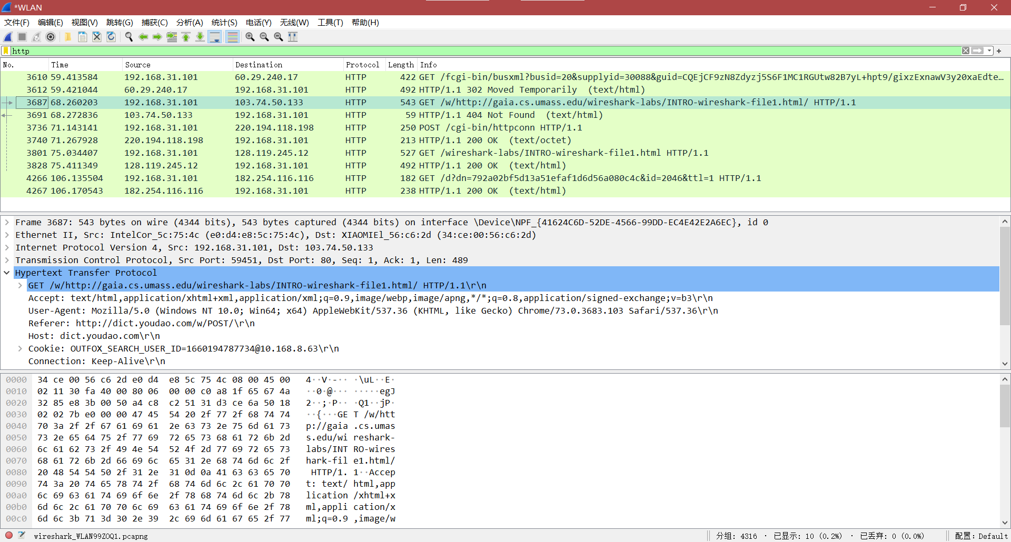Screen dimensions: 1011x542
Task: Start a new capture with the shark fin icon
Action: point(8,37)
